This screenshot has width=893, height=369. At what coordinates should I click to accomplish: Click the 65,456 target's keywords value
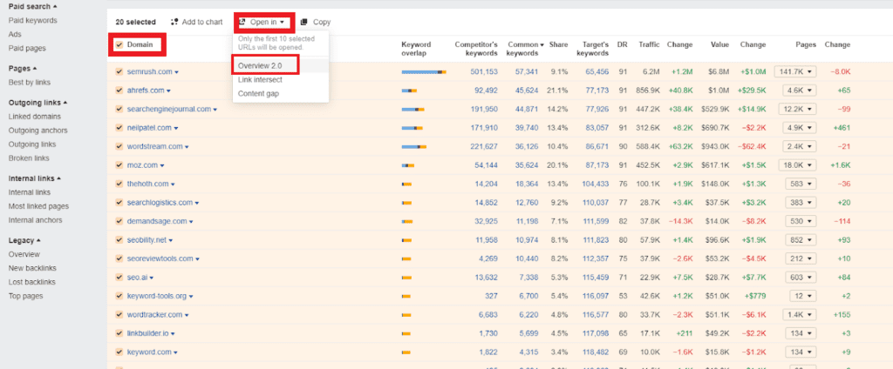click(596, 72)
